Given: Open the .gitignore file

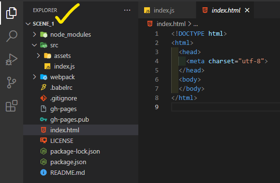Looking at the screenshot, I should coord(81,99).
